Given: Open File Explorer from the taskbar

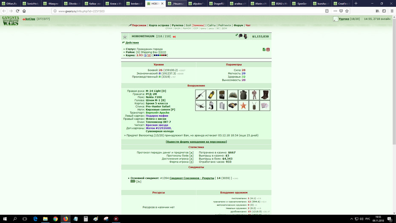Looking at the screenshot, I should [45, 219].
